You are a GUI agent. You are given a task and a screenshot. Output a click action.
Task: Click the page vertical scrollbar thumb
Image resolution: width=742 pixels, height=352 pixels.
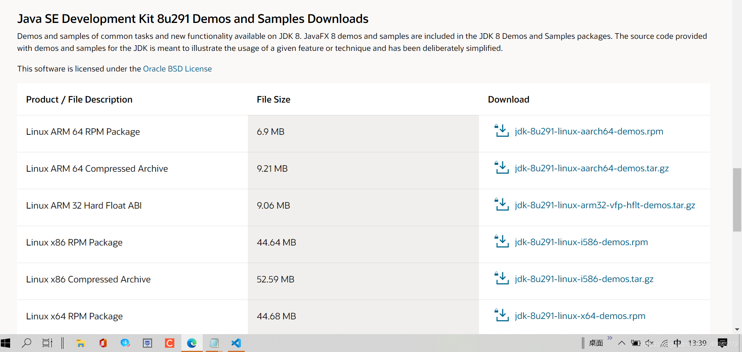tap(737, 200)
